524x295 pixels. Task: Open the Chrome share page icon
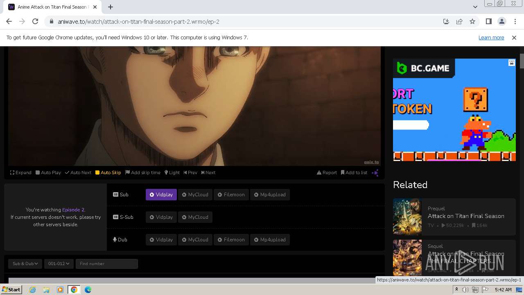click(459, 21)
